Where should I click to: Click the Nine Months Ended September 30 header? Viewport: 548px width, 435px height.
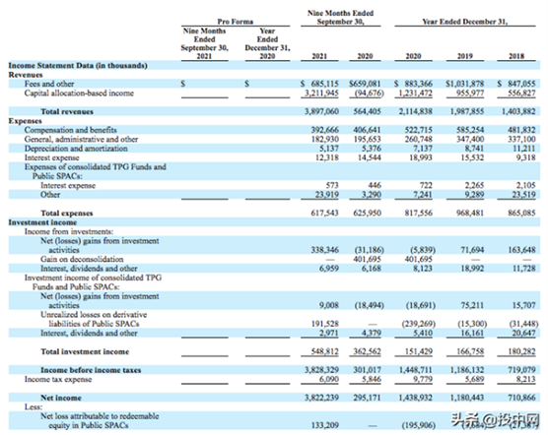point(340,18)
